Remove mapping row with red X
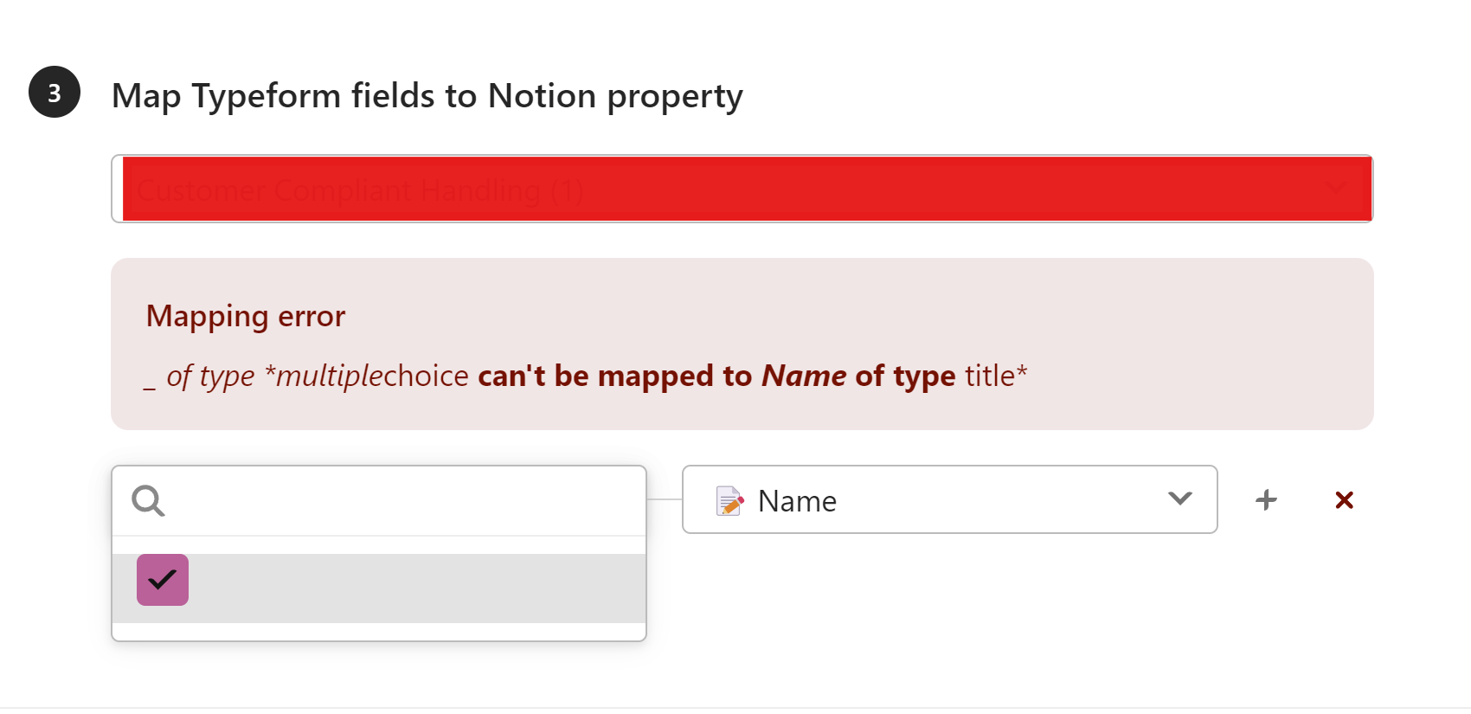Viewport: 1471px width, 714px height. (1344, 499)
